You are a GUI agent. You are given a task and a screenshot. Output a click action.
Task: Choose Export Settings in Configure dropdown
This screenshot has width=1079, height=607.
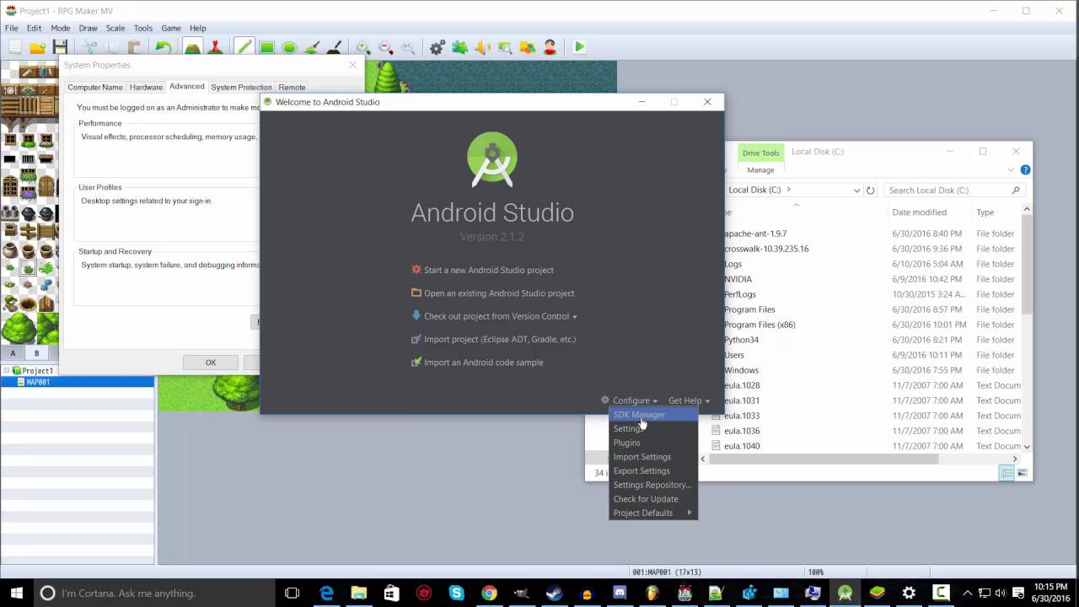pyautogui.click(x=653, y=470)
